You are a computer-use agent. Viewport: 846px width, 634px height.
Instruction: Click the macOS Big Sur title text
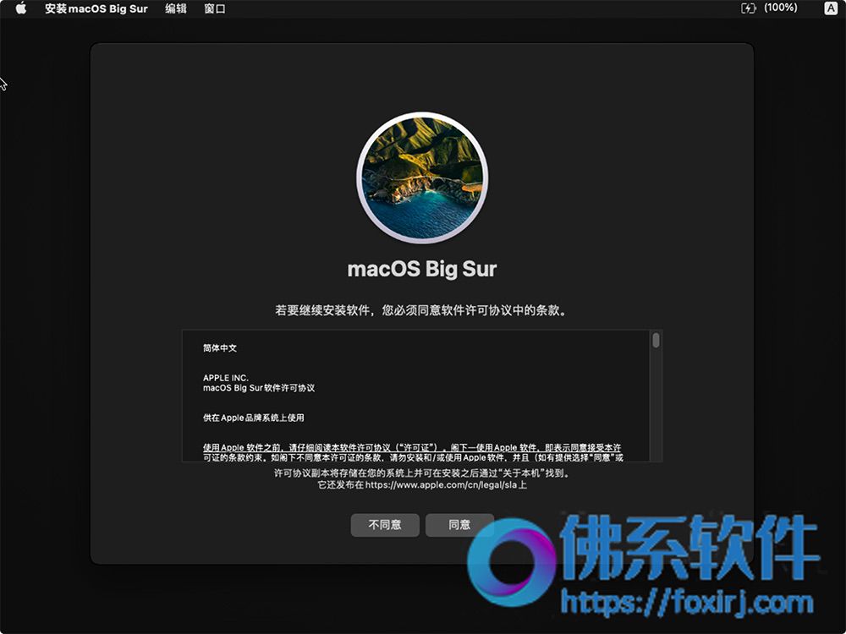coord(422,269)
